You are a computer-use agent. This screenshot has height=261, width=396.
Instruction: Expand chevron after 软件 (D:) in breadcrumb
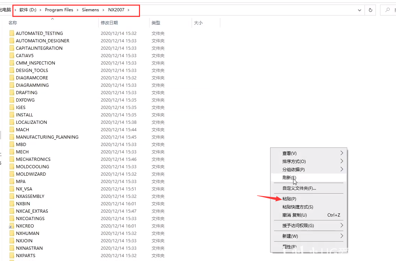click(x=40, y=10)
